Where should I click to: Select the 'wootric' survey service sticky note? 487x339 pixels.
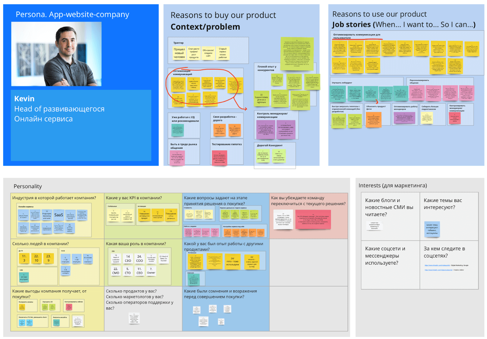pyautogui.click(x=252, y=262)
